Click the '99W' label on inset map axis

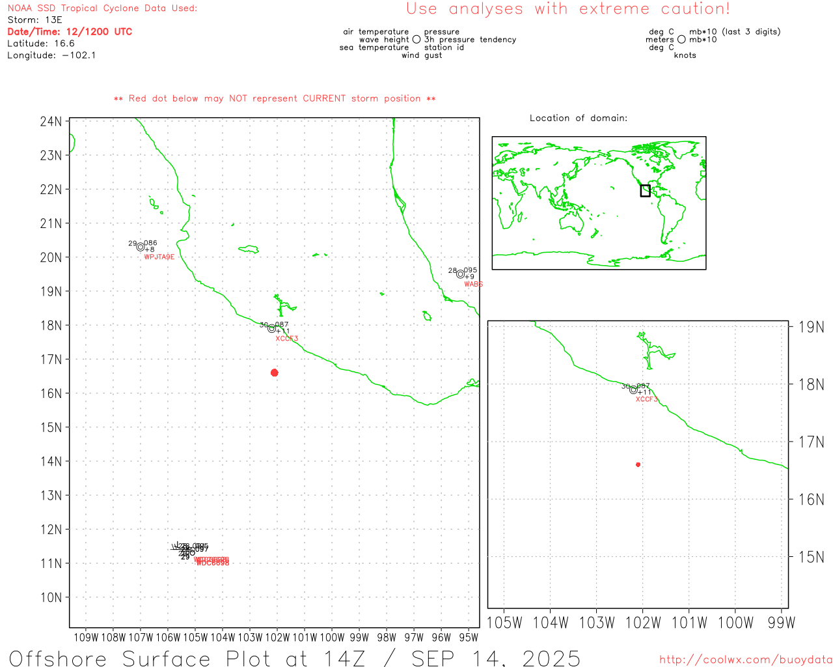(782, 623)
